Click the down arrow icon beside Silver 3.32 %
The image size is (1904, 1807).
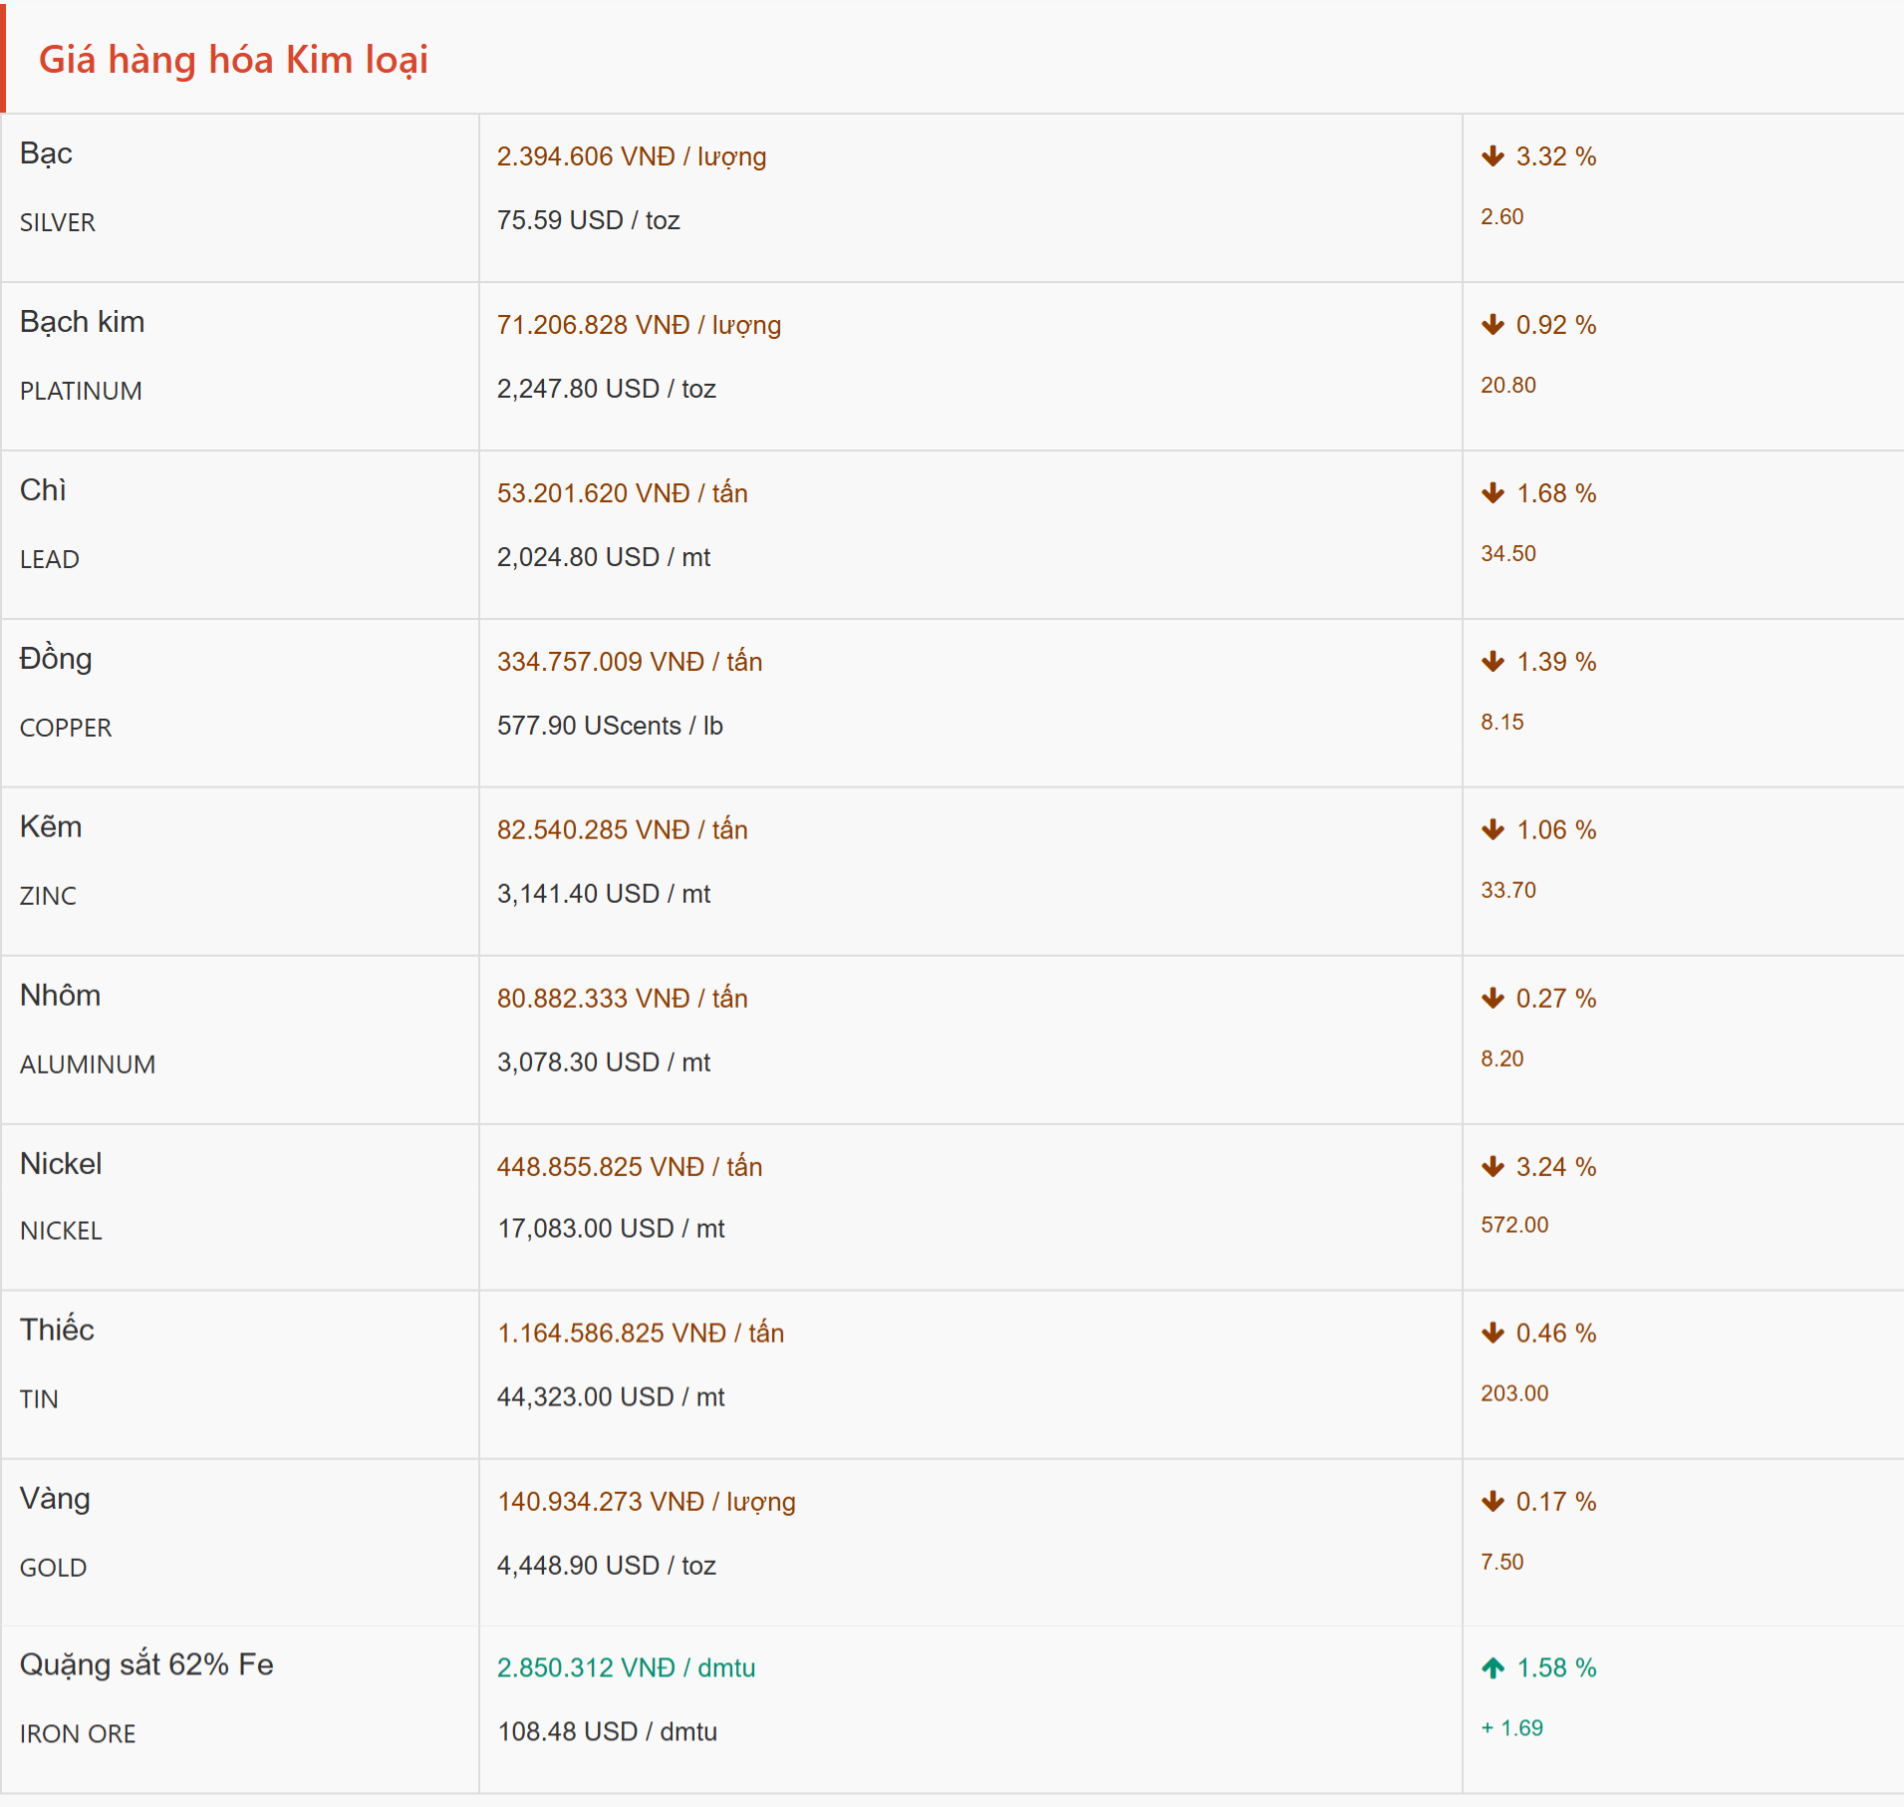coord(1492,156)
